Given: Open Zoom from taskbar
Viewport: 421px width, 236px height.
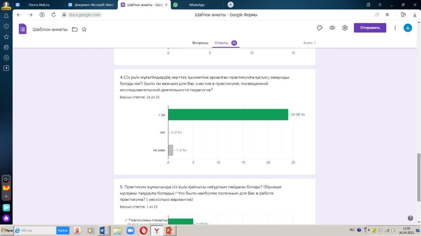Looking at the screenshot, I should [x=130, y=230].
